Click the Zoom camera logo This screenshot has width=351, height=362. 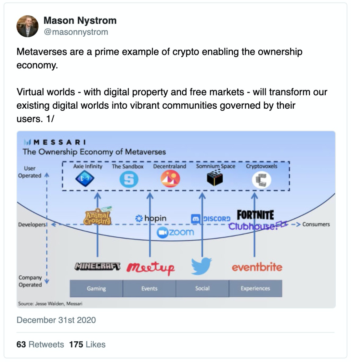(x=175, y=233)
